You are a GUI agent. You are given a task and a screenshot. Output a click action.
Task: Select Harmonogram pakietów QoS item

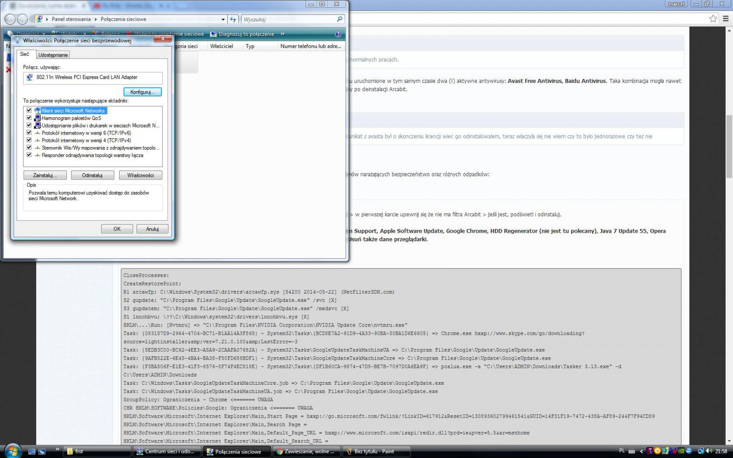(71, 118)
